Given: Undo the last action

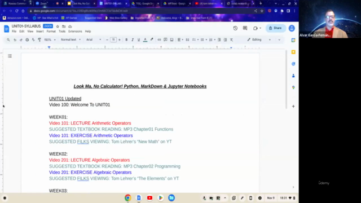Looking at the screenshot, I should click(15, 40).
